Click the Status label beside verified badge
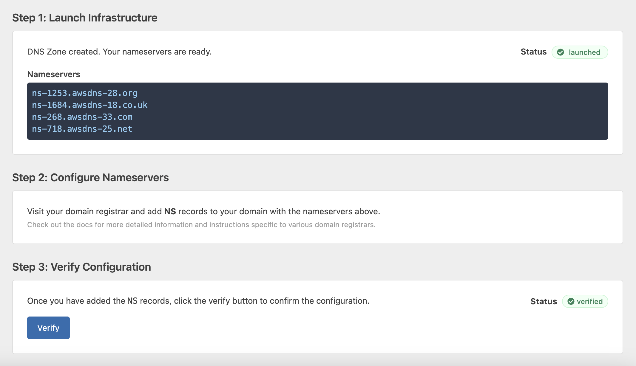The width and height of the screenshot is (636, 366). pyautogui.click(x=544, y=301)
